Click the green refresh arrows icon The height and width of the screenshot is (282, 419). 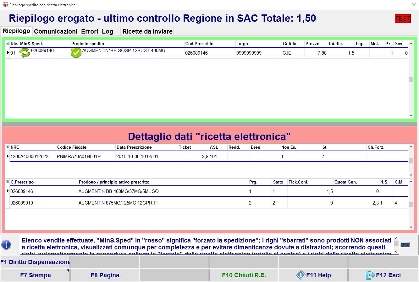tap(25, 53)
